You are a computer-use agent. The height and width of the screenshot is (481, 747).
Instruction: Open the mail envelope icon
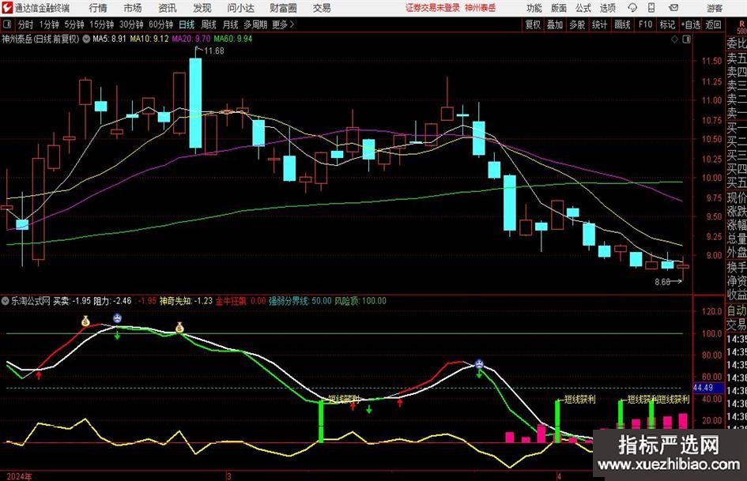pyautogui.click(x=673, y=8)
